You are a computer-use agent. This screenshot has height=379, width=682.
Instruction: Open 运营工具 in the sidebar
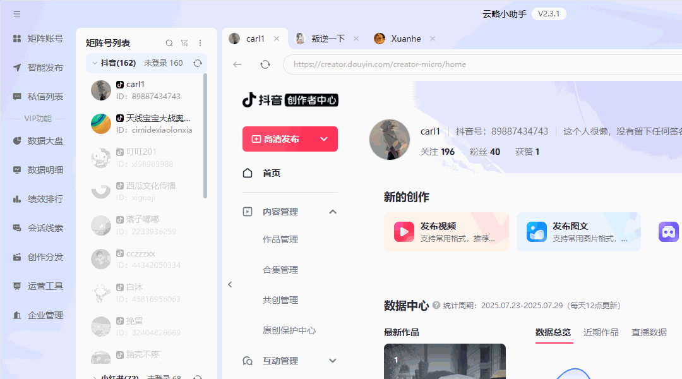[x=39, y=286]
